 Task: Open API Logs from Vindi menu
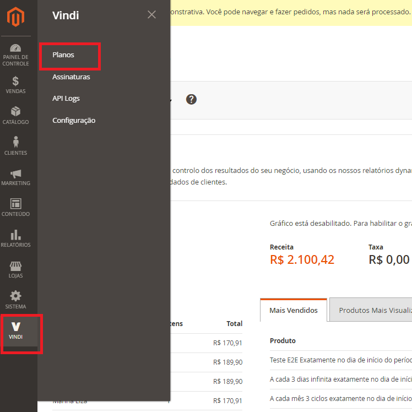(x=66, y=99)
